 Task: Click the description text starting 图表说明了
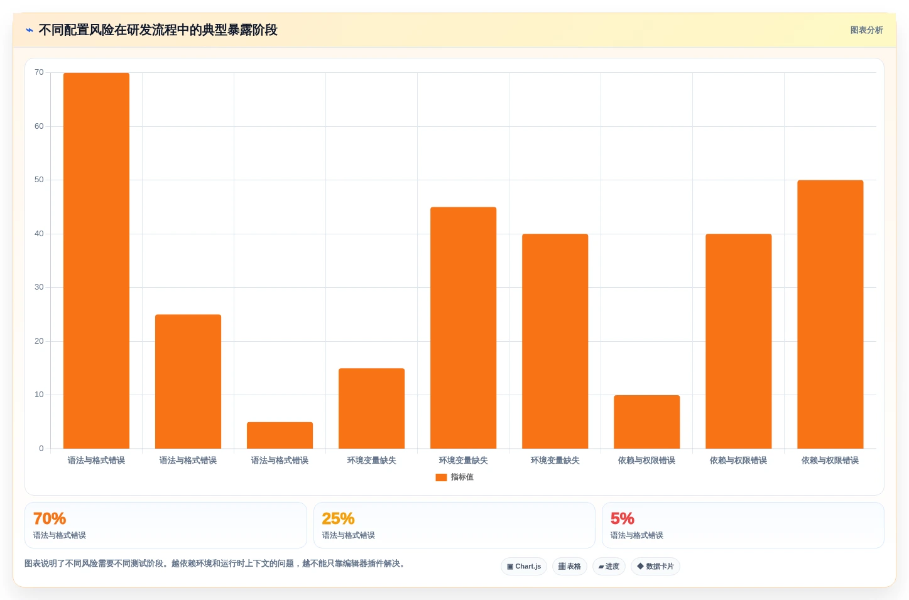216,564
